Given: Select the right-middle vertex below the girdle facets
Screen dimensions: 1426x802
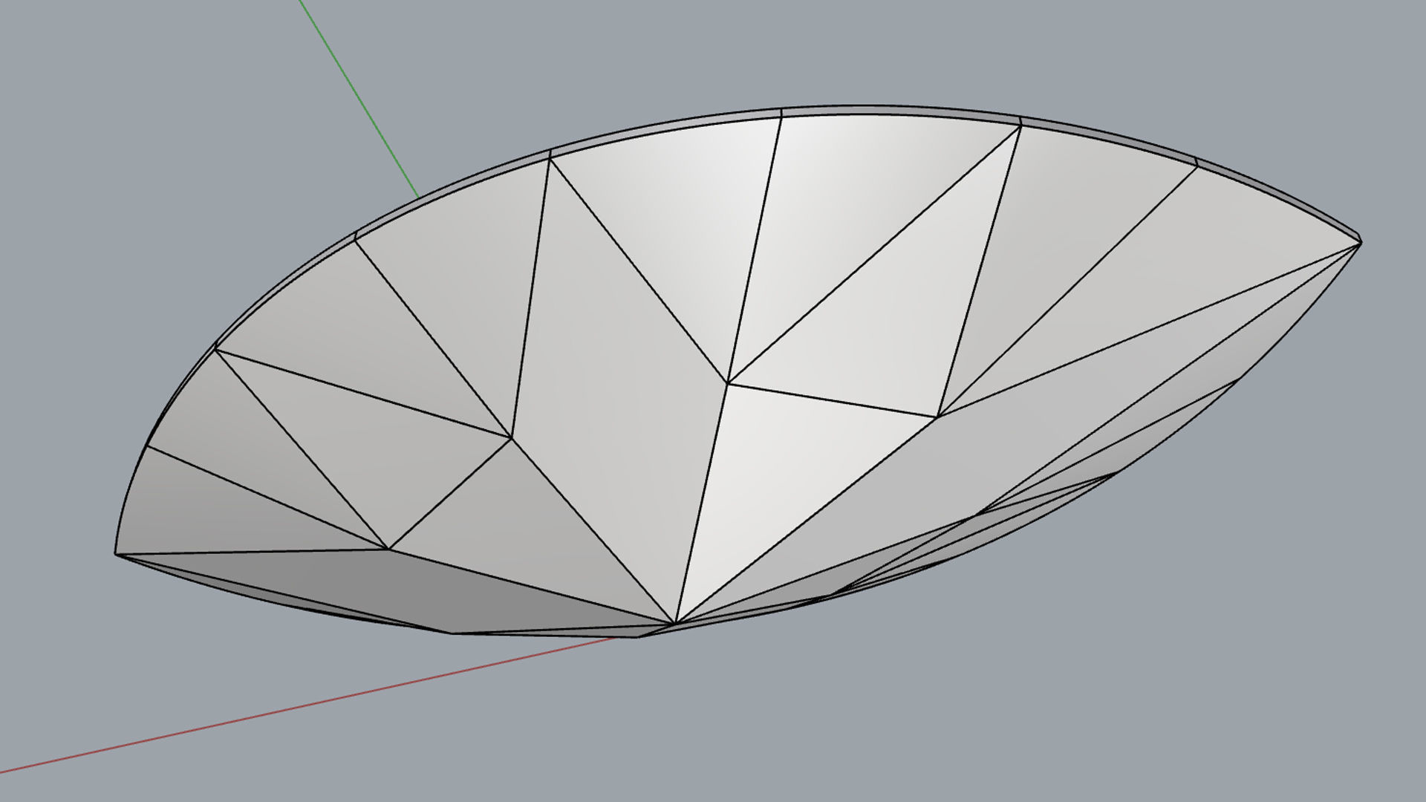Looking at the screenshot, I should pyautogui.click(x=939, y=416).
